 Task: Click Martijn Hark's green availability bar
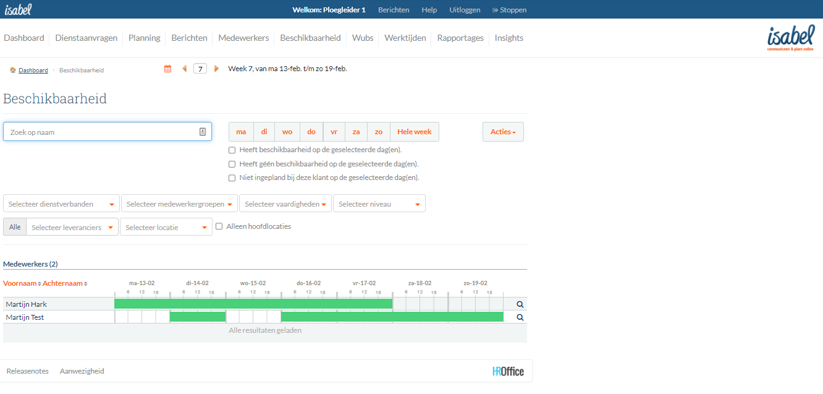pyautogui.click(x=253, y=304)
